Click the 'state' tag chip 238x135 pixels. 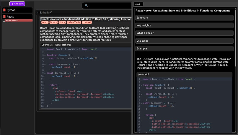(62, 22)
